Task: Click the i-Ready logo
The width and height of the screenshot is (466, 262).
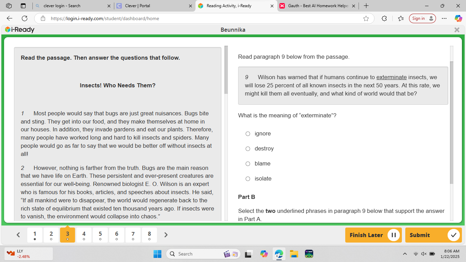Action: [19, 30]
